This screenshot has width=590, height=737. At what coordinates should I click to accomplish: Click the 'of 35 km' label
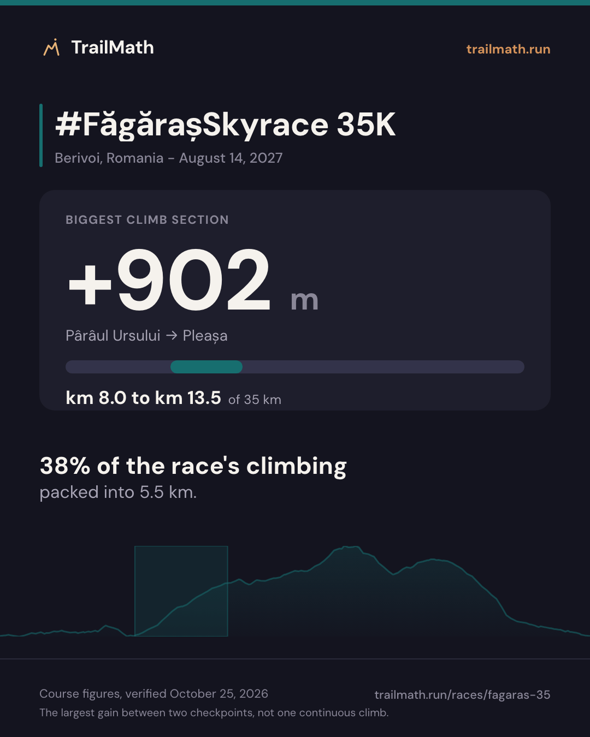click(255, 400)
